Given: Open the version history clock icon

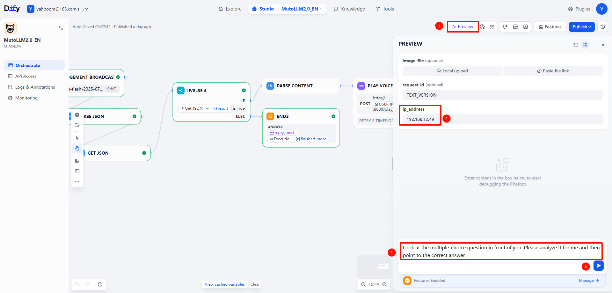Looking at the screenshot, I should [x=603, y=27].
